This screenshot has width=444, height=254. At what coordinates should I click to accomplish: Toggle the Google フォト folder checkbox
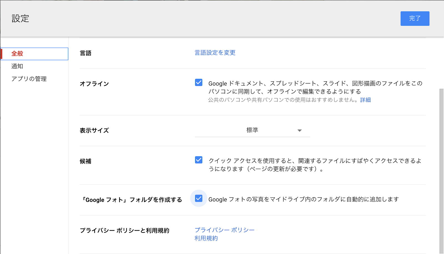[199, 198]
